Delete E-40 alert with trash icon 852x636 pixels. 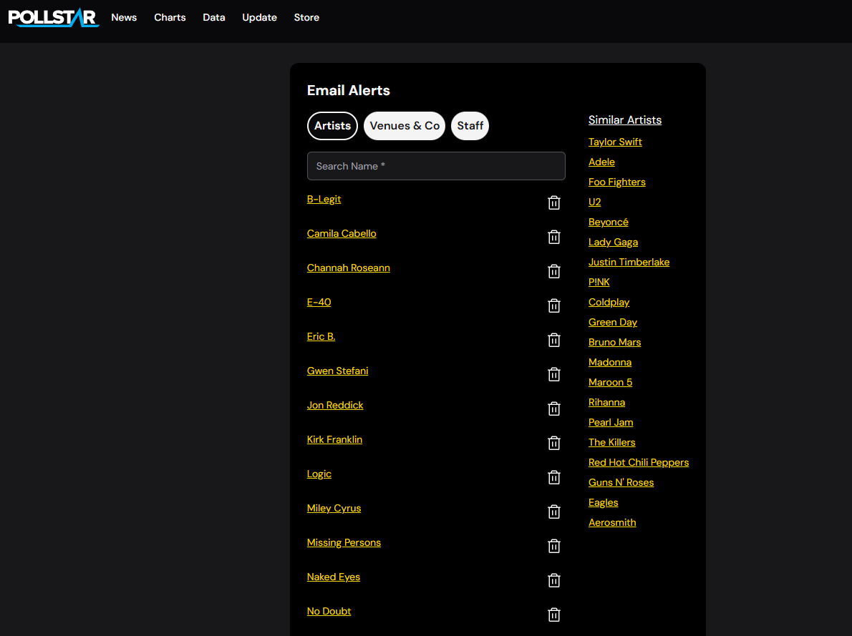(553, 305)
